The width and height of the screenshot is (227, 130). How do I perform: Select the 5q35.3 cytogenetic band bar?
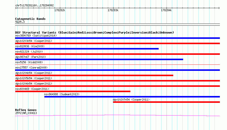click(x=117, y=25)
